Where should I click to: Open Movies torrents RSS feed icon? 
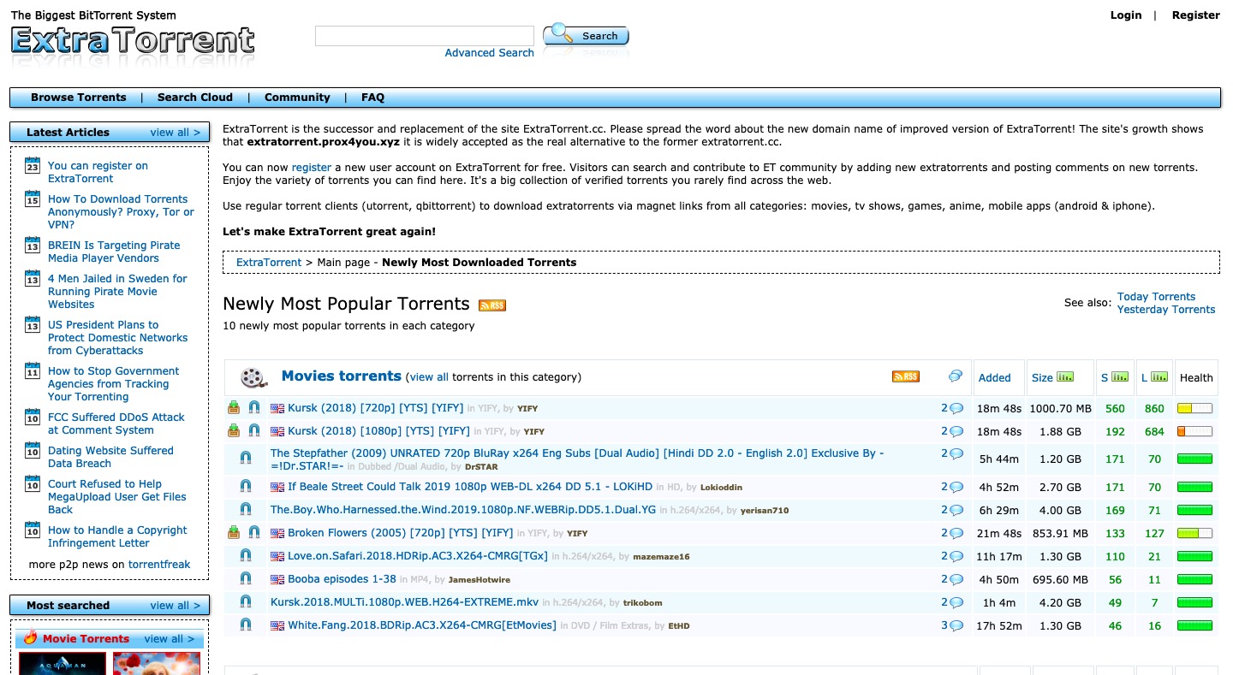click(x=905, y=376)
